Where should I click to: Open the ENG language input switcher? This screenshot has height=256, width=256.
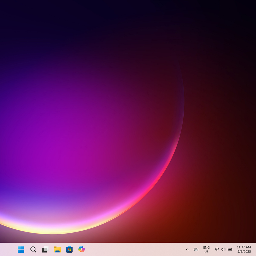(x=206, y=247)
